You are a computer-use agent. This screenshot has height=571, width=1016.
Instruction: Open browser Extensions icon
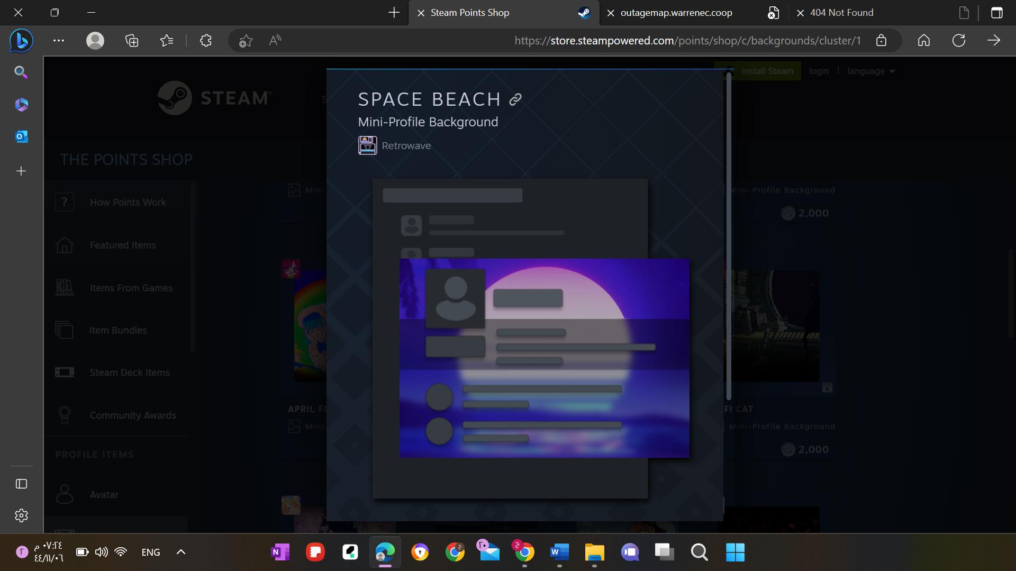[x=206, y=41]
